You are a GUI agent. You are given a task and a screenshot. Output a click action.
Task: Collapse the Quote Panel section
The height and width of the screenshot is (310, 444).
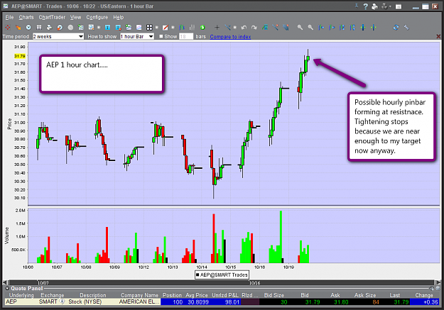point(7,289)
